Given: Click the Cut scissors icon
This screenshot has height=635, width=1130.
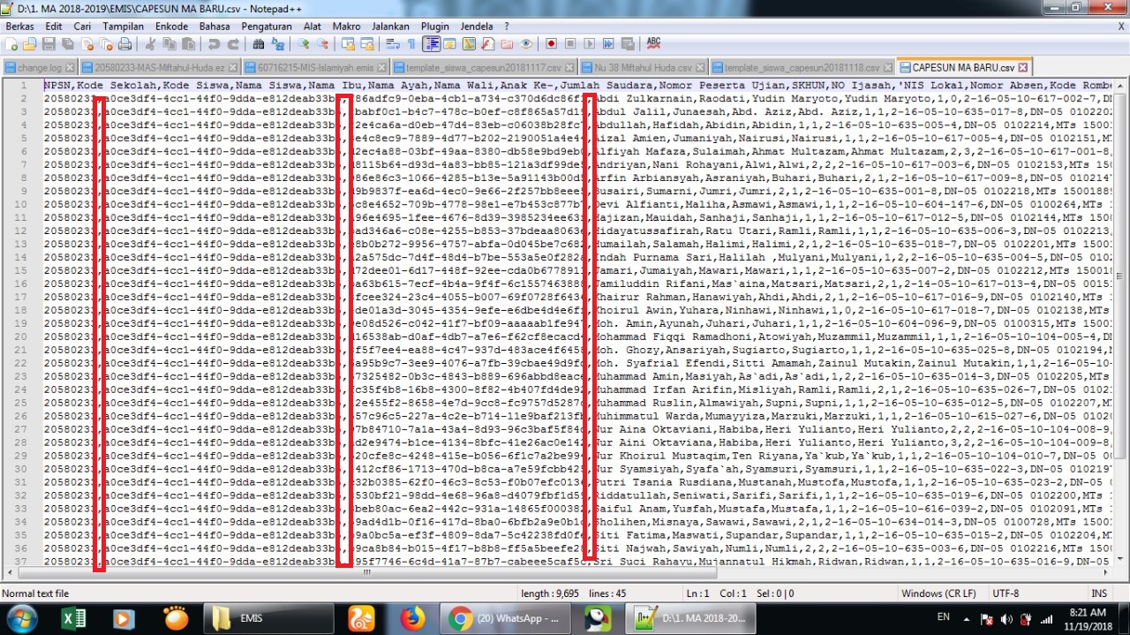Looking at the screenshot, I should point(150,44).
